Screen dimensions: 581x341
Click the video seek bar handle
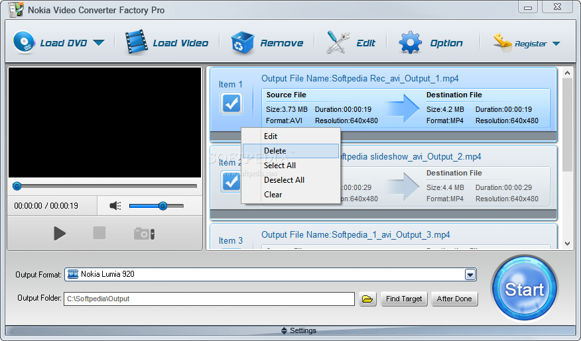[17, 186]
